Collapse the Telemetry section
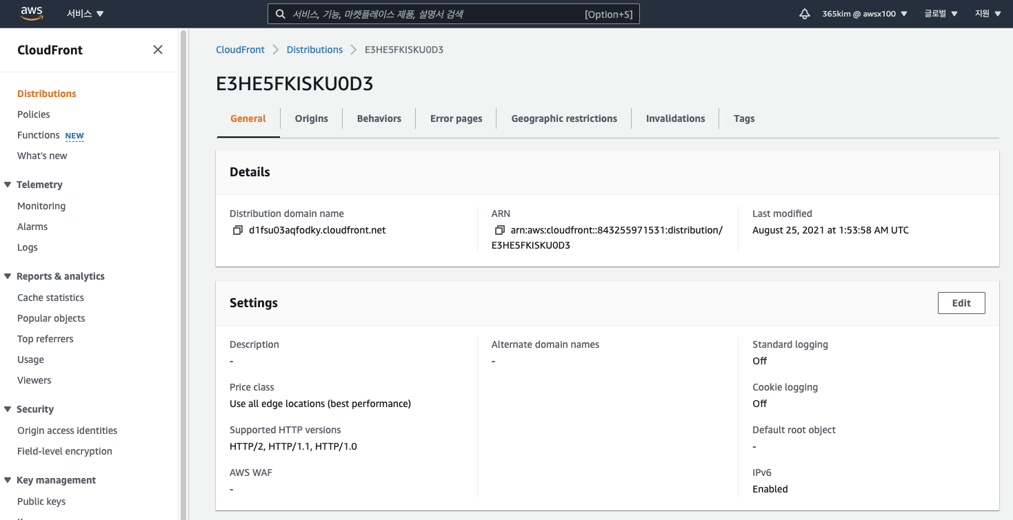The height and width of the screenshot is (520, 1013). point(8,185)
